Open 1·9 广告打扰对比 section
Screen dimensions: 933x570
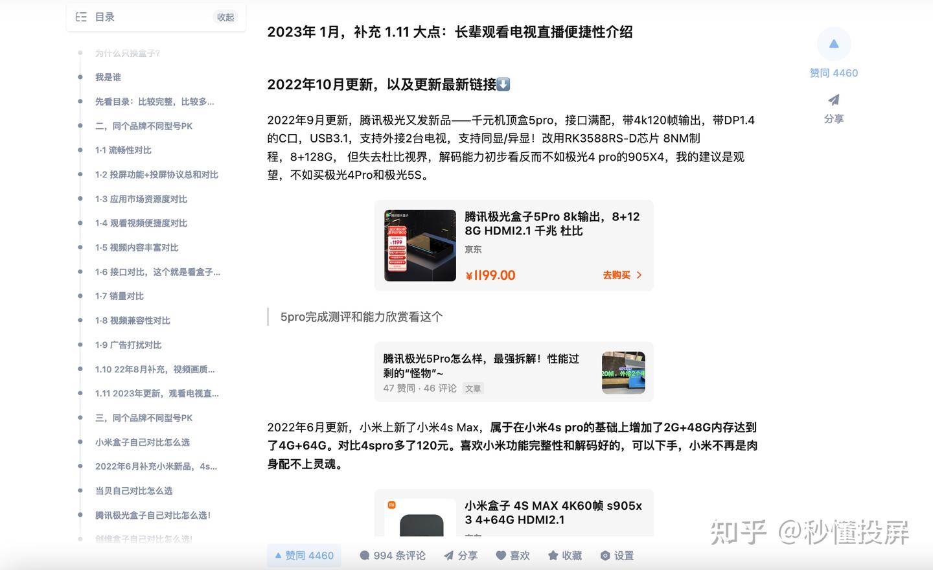[x=128, y=345]
